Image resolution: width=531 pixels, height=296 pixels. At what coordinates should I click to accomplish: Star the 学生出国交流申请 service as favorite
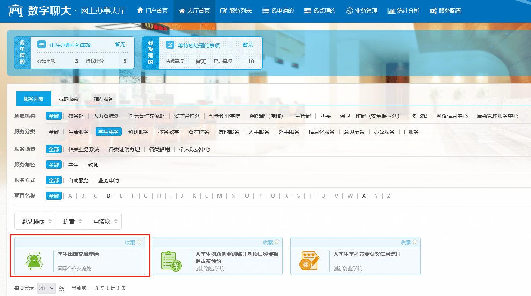click(140, 242)
